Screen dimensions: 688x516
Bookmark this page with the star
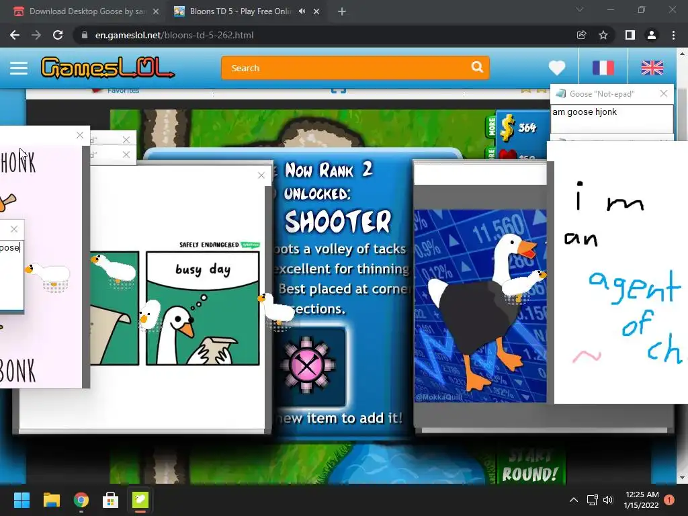(x=603, y=35)
